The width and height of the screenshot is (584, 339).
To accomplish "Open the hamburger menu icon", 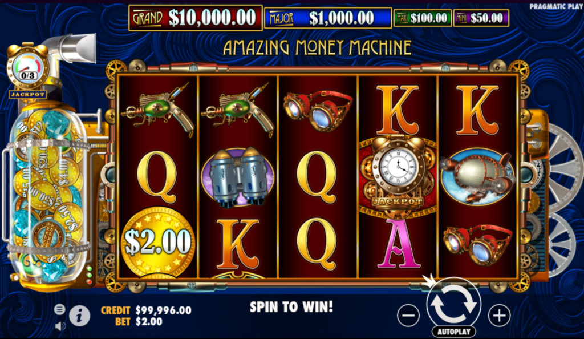I will 59,309.
